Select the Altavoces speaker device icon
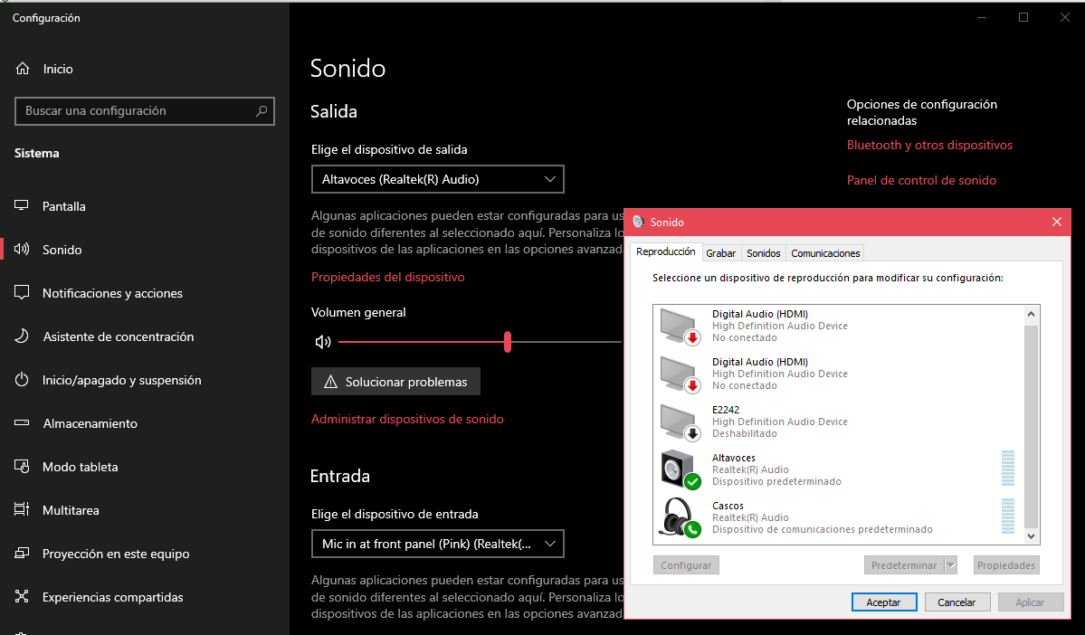 click(680, 469)
